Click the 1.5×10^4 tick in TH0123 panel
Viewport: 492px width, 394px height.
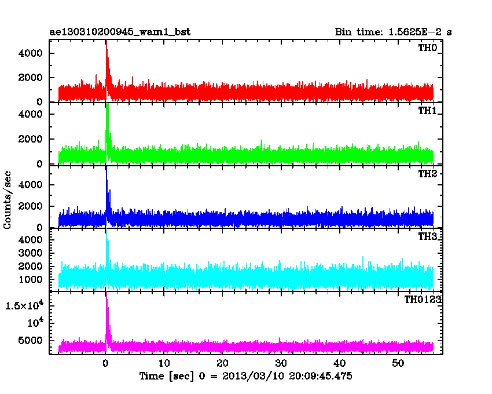(x=24, y=304)
